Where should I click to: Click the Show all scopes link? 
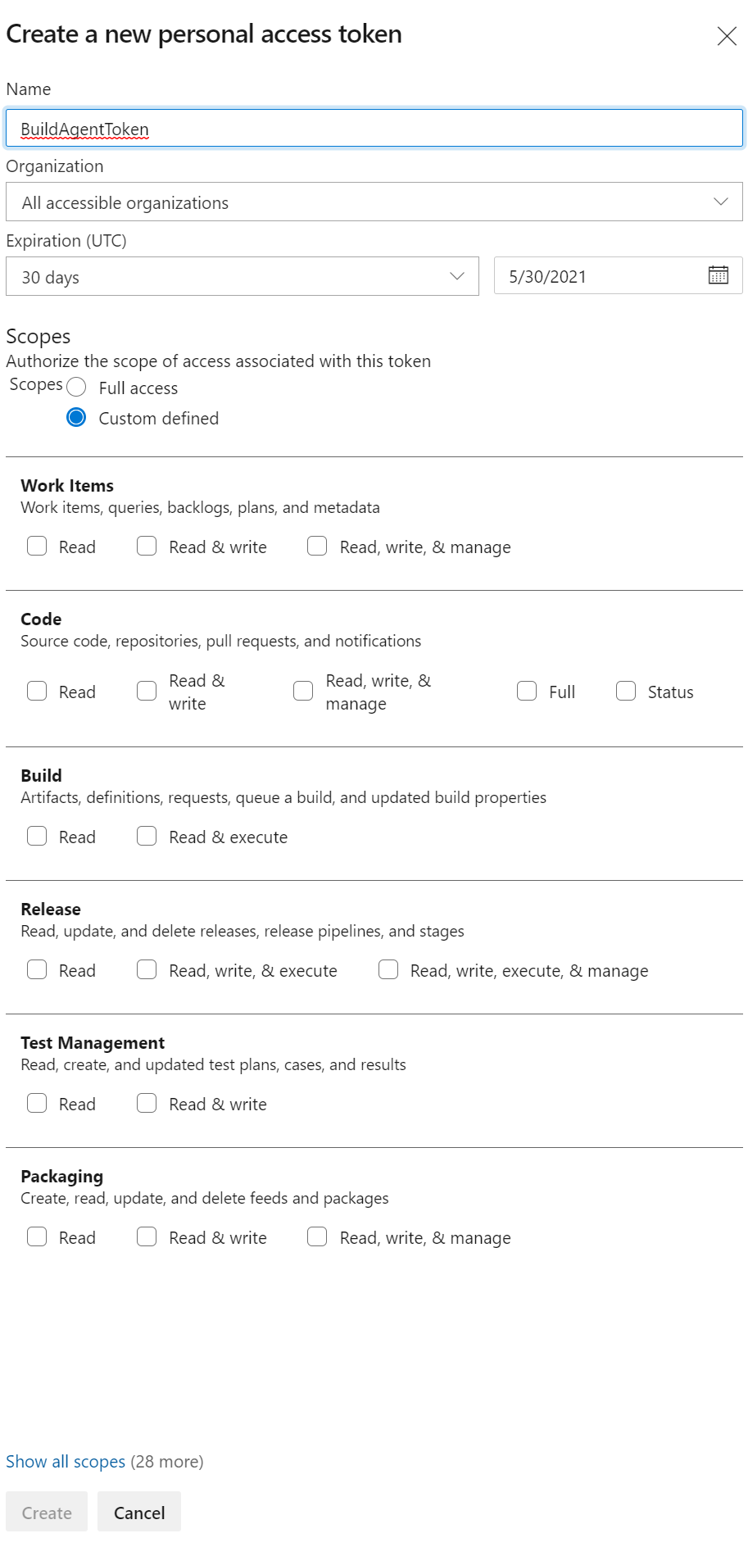click(66, 1462)
